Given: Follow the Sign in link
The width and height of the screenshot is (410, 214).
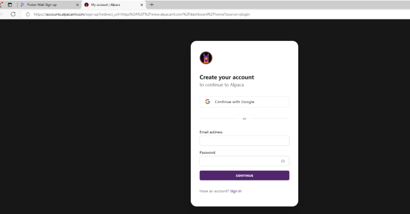Looking at the screenshot, I should point(236,191).
